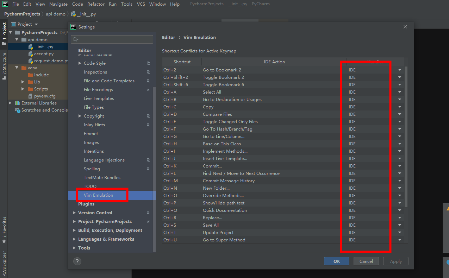Open the Project tool window tab

pyautogui.click(x=4, y=34)
